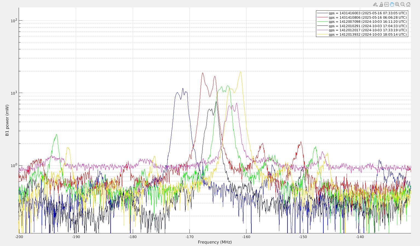The height and width of the screenshot is (246, 420).
Task: Restore the view with the Home icon
Action: pos(408,4)
